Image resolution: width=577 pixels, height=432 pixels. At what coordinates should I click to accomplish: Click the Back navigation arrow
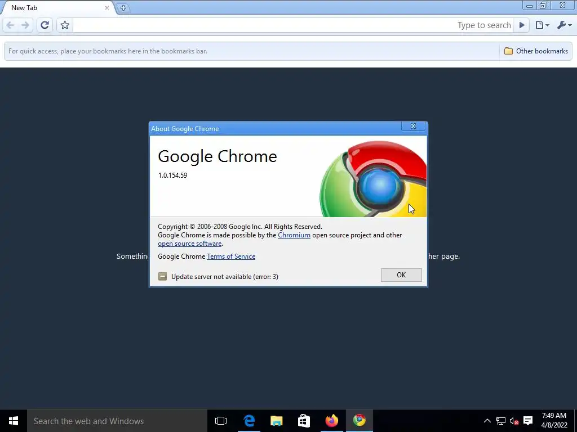10,25
